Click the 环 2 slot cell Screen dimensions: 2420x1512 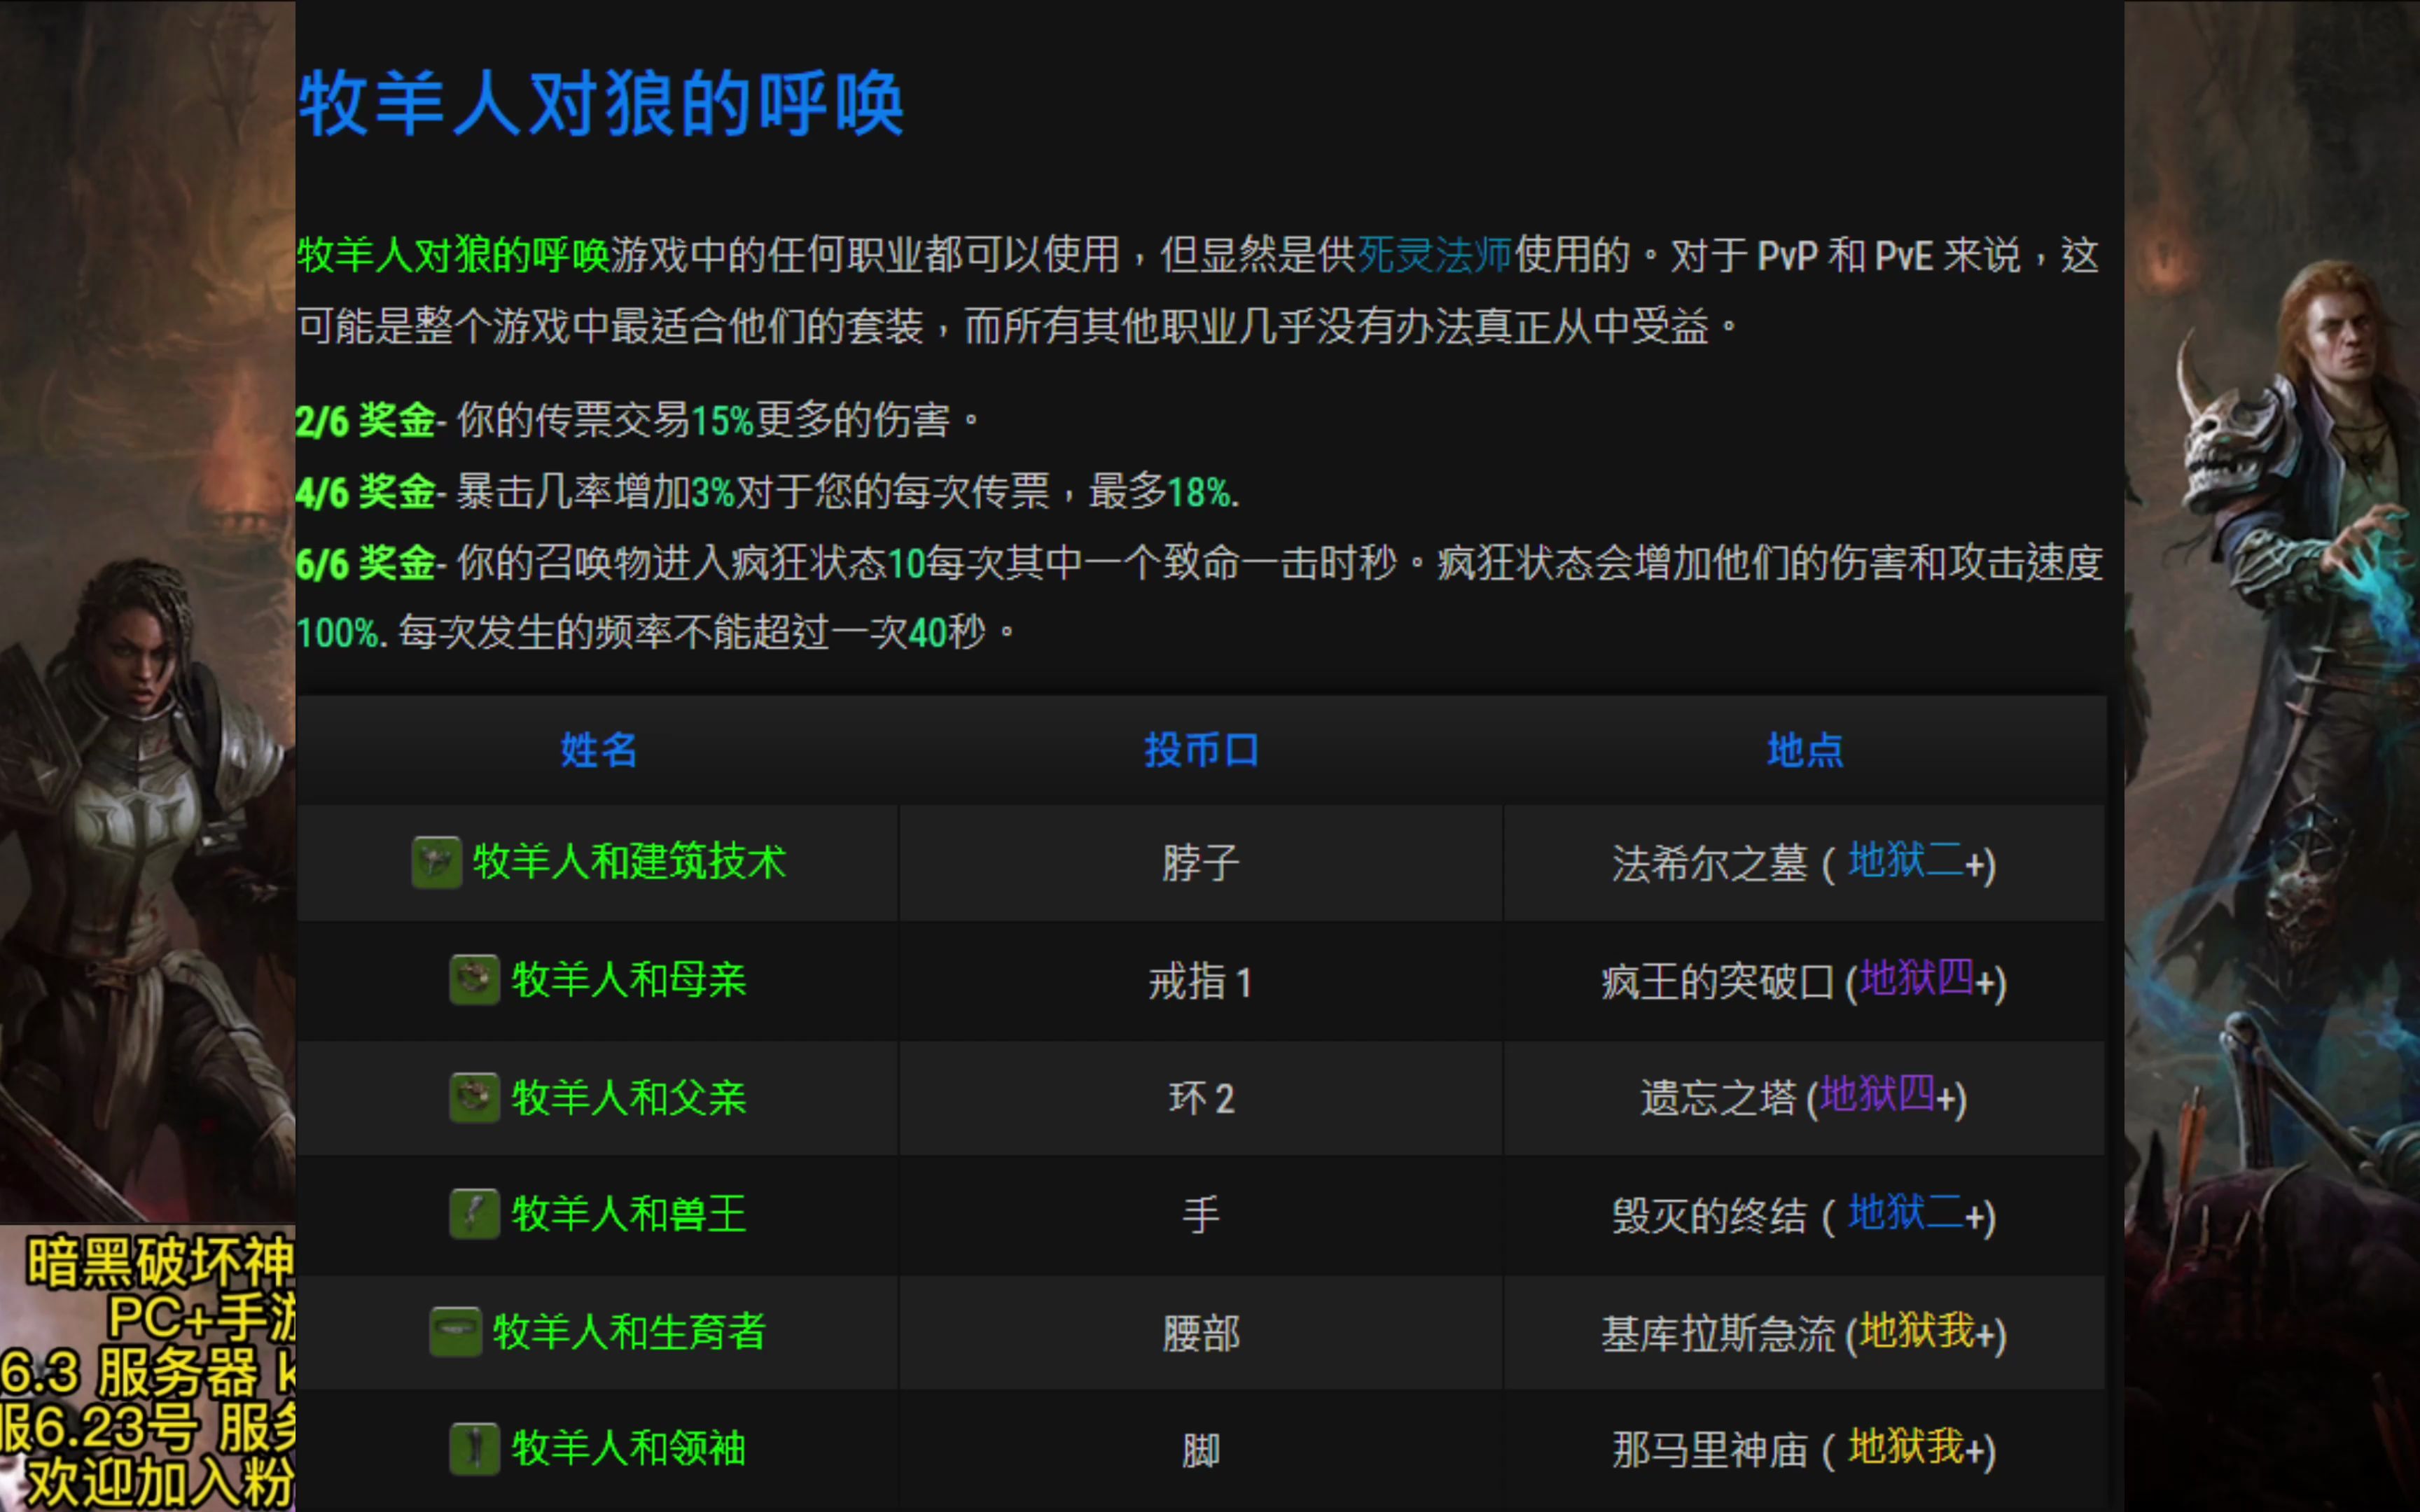[x=1201, y=1099]
